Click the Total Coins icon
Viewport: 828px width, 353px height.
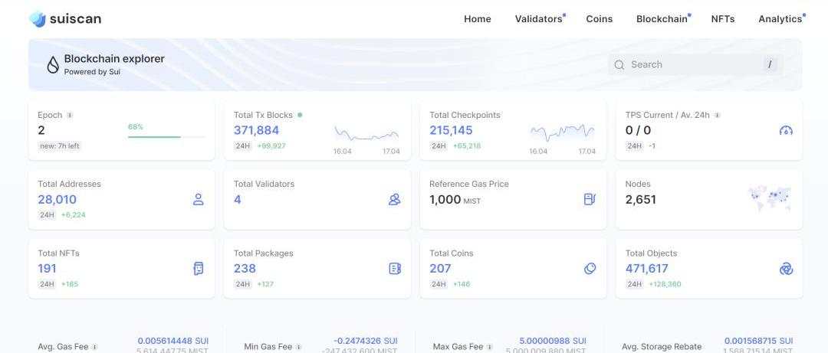tap(590, 269)
